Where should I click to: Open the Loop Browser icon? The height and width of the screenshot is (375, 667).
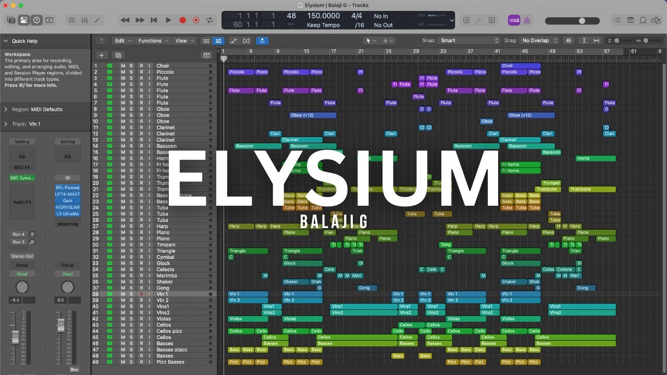point(643,20)
